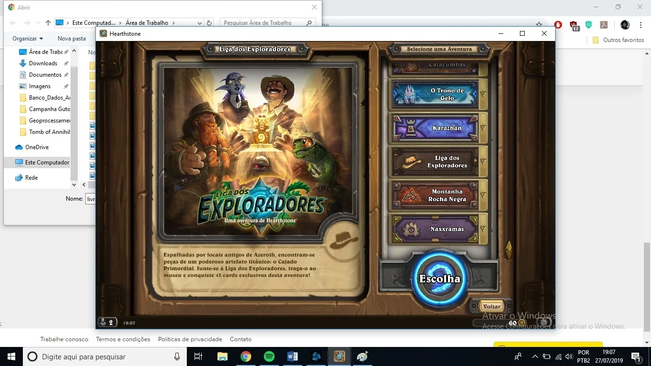This screenshot has width=651, height=366.
Task: Select the Naxxramas adventure
Action: click(435, 229)
